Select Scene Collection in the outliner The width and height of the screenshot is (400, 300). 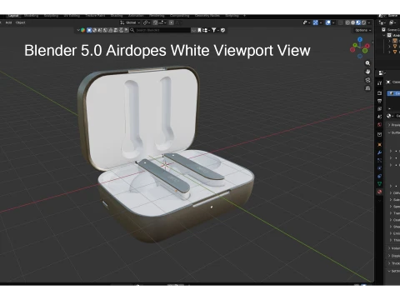(392, 30)
